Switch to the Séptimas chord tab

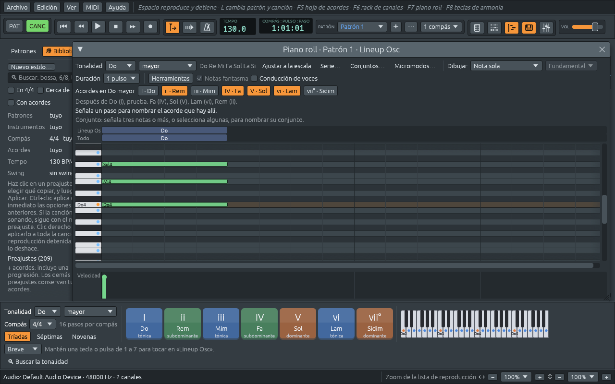tap(49, 336)
